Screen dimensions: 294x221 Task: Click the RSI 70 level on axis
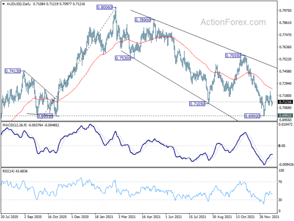click(x=280, y=182)
